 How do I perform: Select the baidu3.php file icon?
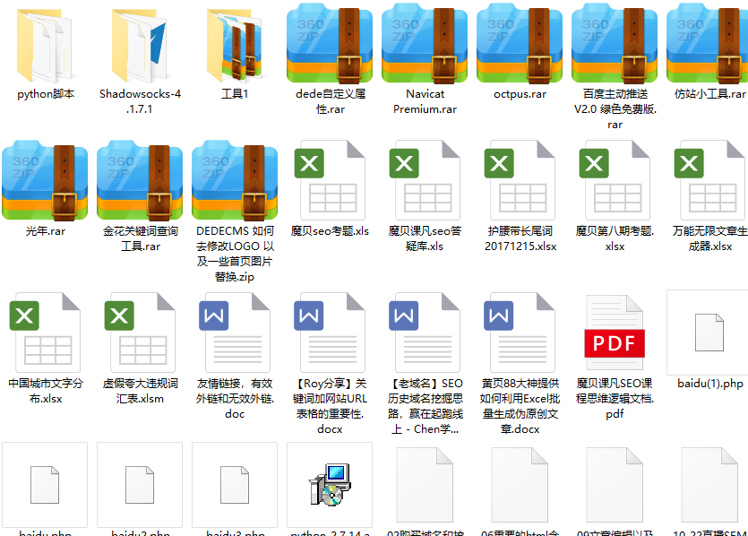point(235,485)
